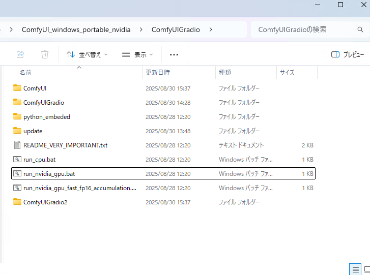Click run_nvidia_gpu_fast_fp16_accumulation file name

point(80,188)
